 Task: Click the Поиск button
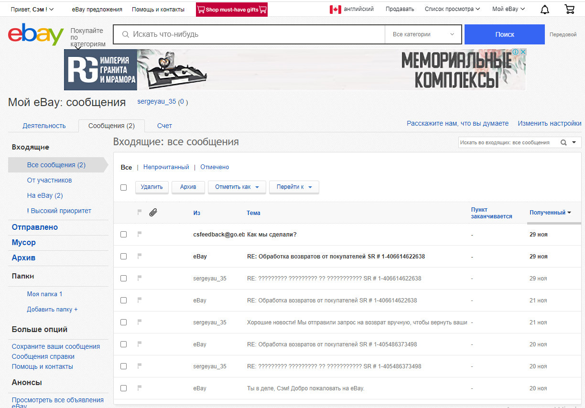(505, 34)
